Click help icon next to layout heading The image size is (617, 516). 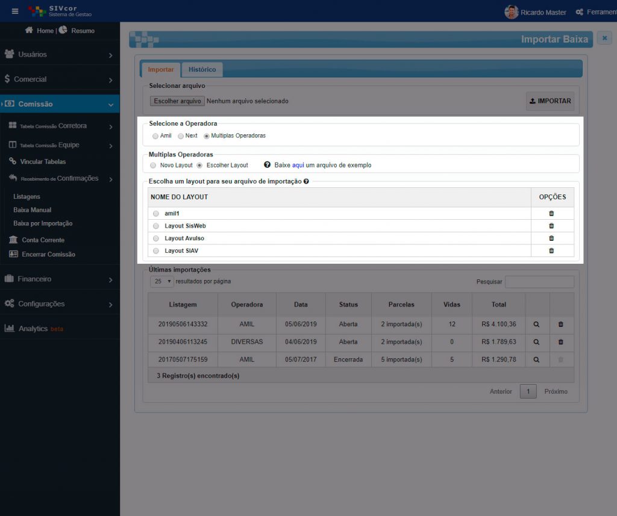click(x=306, y=181)
